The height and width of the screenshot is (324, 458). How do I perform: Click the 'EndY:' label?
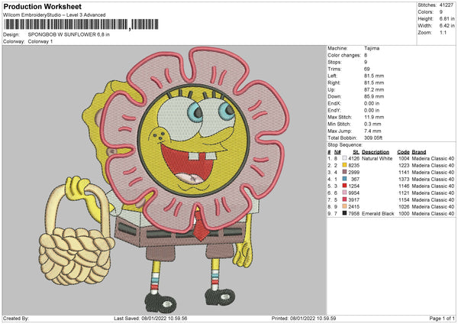pyautogui.click(x=334, y=110)
